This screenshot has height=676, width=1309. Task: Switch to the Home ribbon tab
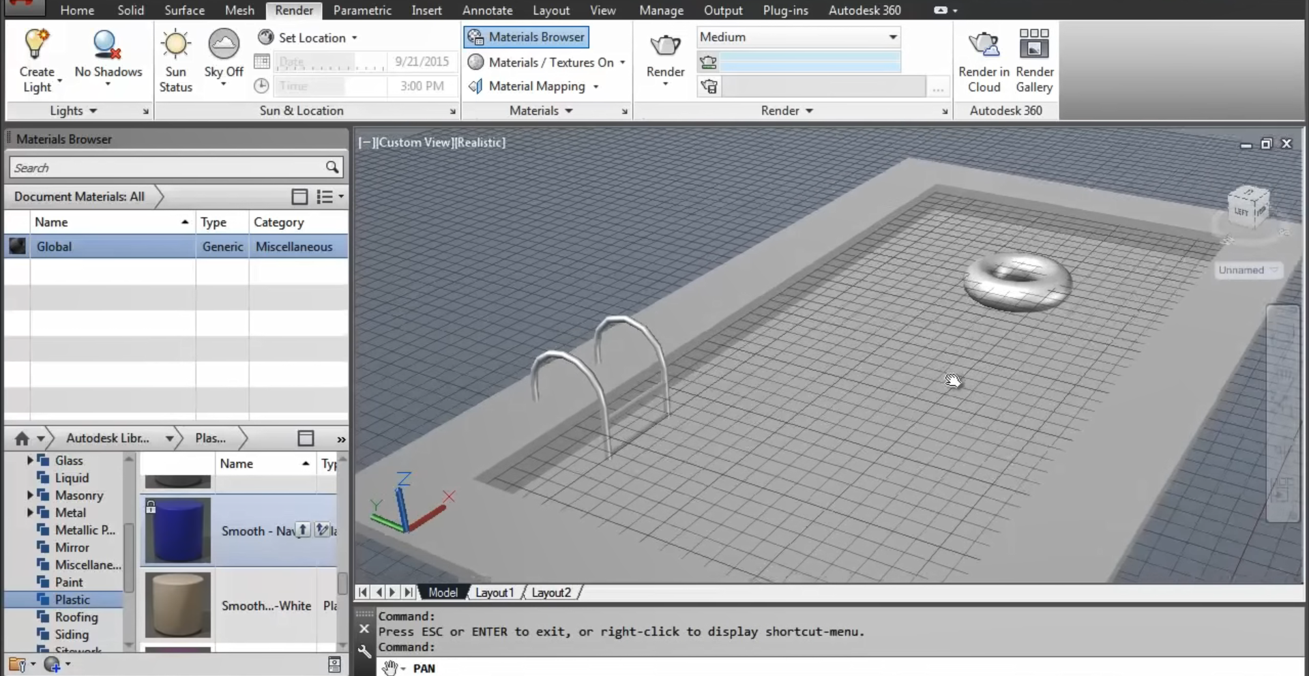click(x=77, y=10)
